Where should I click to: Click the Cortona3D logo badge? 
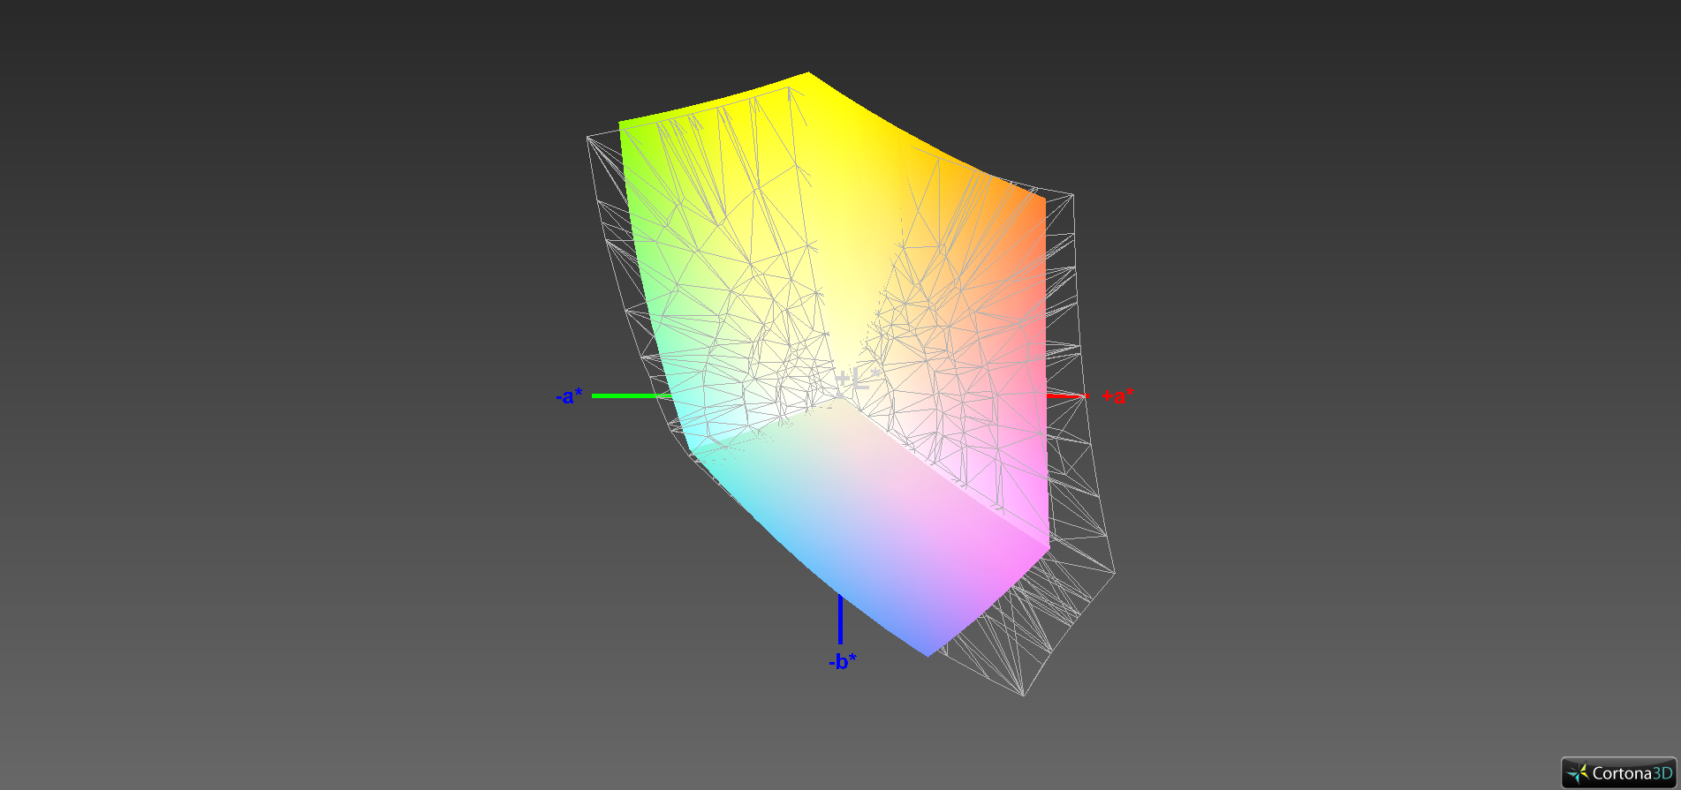tap(1618, 772)
